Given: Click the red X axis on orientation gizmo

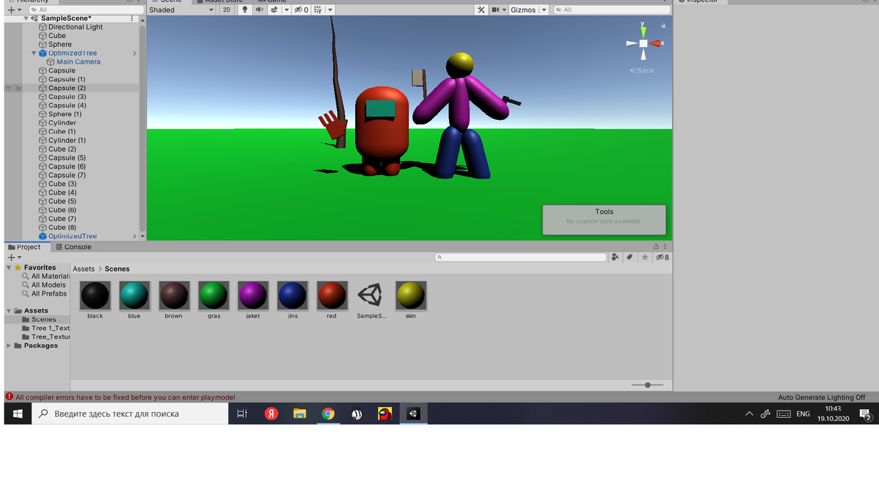Looking at the screenshot, I should (x=656, y=43).
